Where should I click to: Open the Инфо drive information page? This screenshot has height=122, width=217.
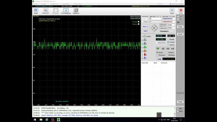click(36, 11)
